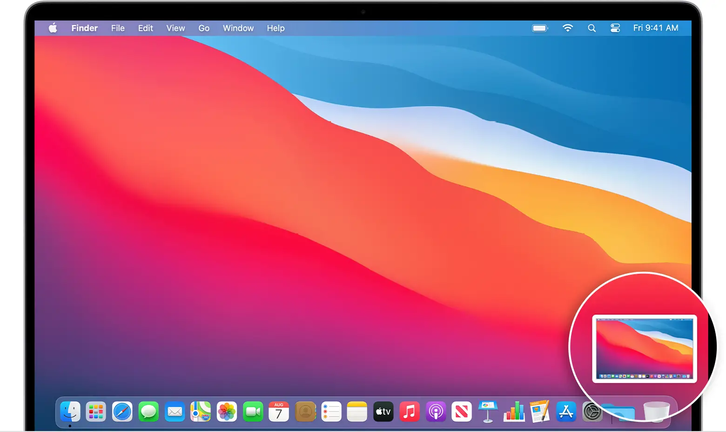
Task: Launch Apple TV from the Dock
Action: click(383, 412)
